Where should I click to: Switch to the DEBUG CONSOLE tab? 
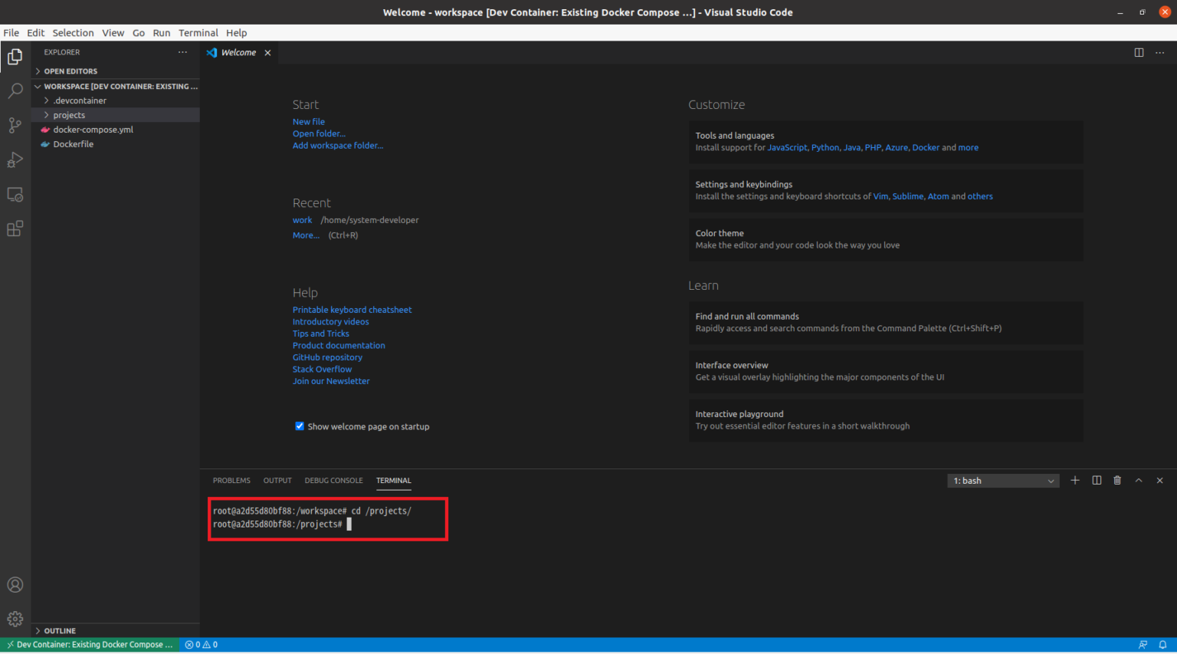pos(333,480)
